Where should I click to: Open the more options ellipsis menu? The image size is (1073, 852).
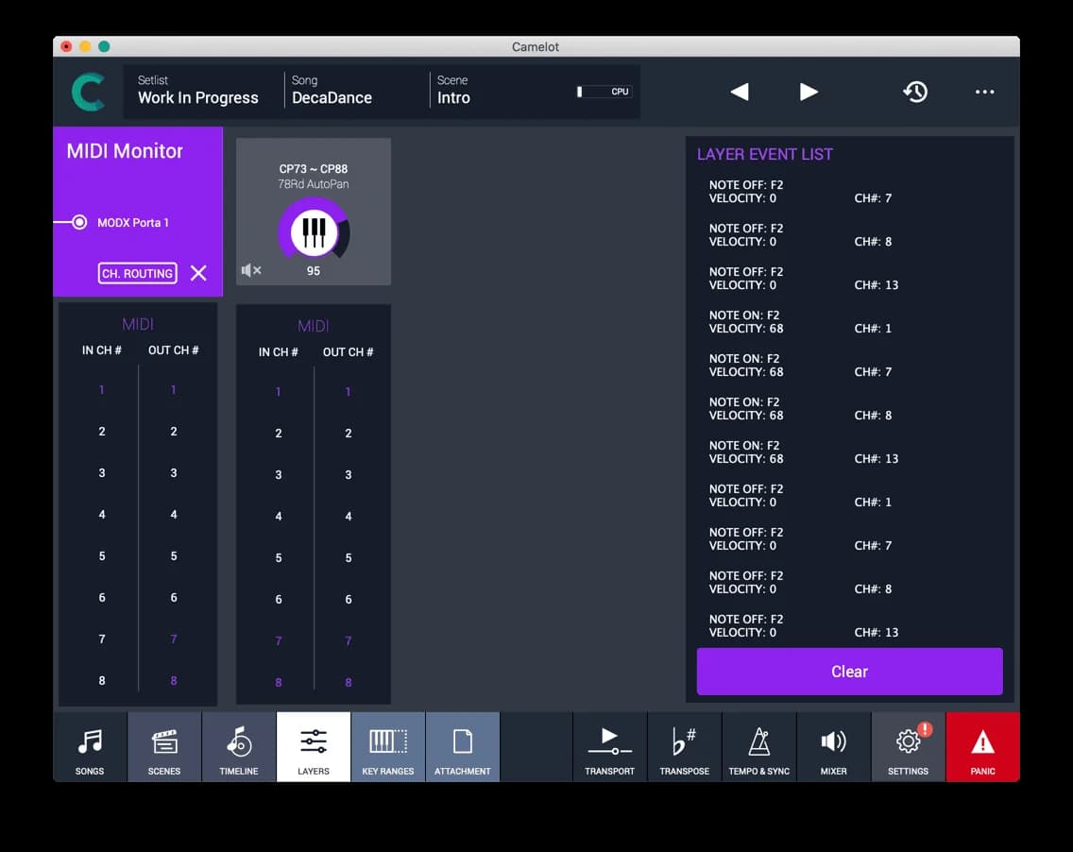pyautogui.click(x=985, y=92)
